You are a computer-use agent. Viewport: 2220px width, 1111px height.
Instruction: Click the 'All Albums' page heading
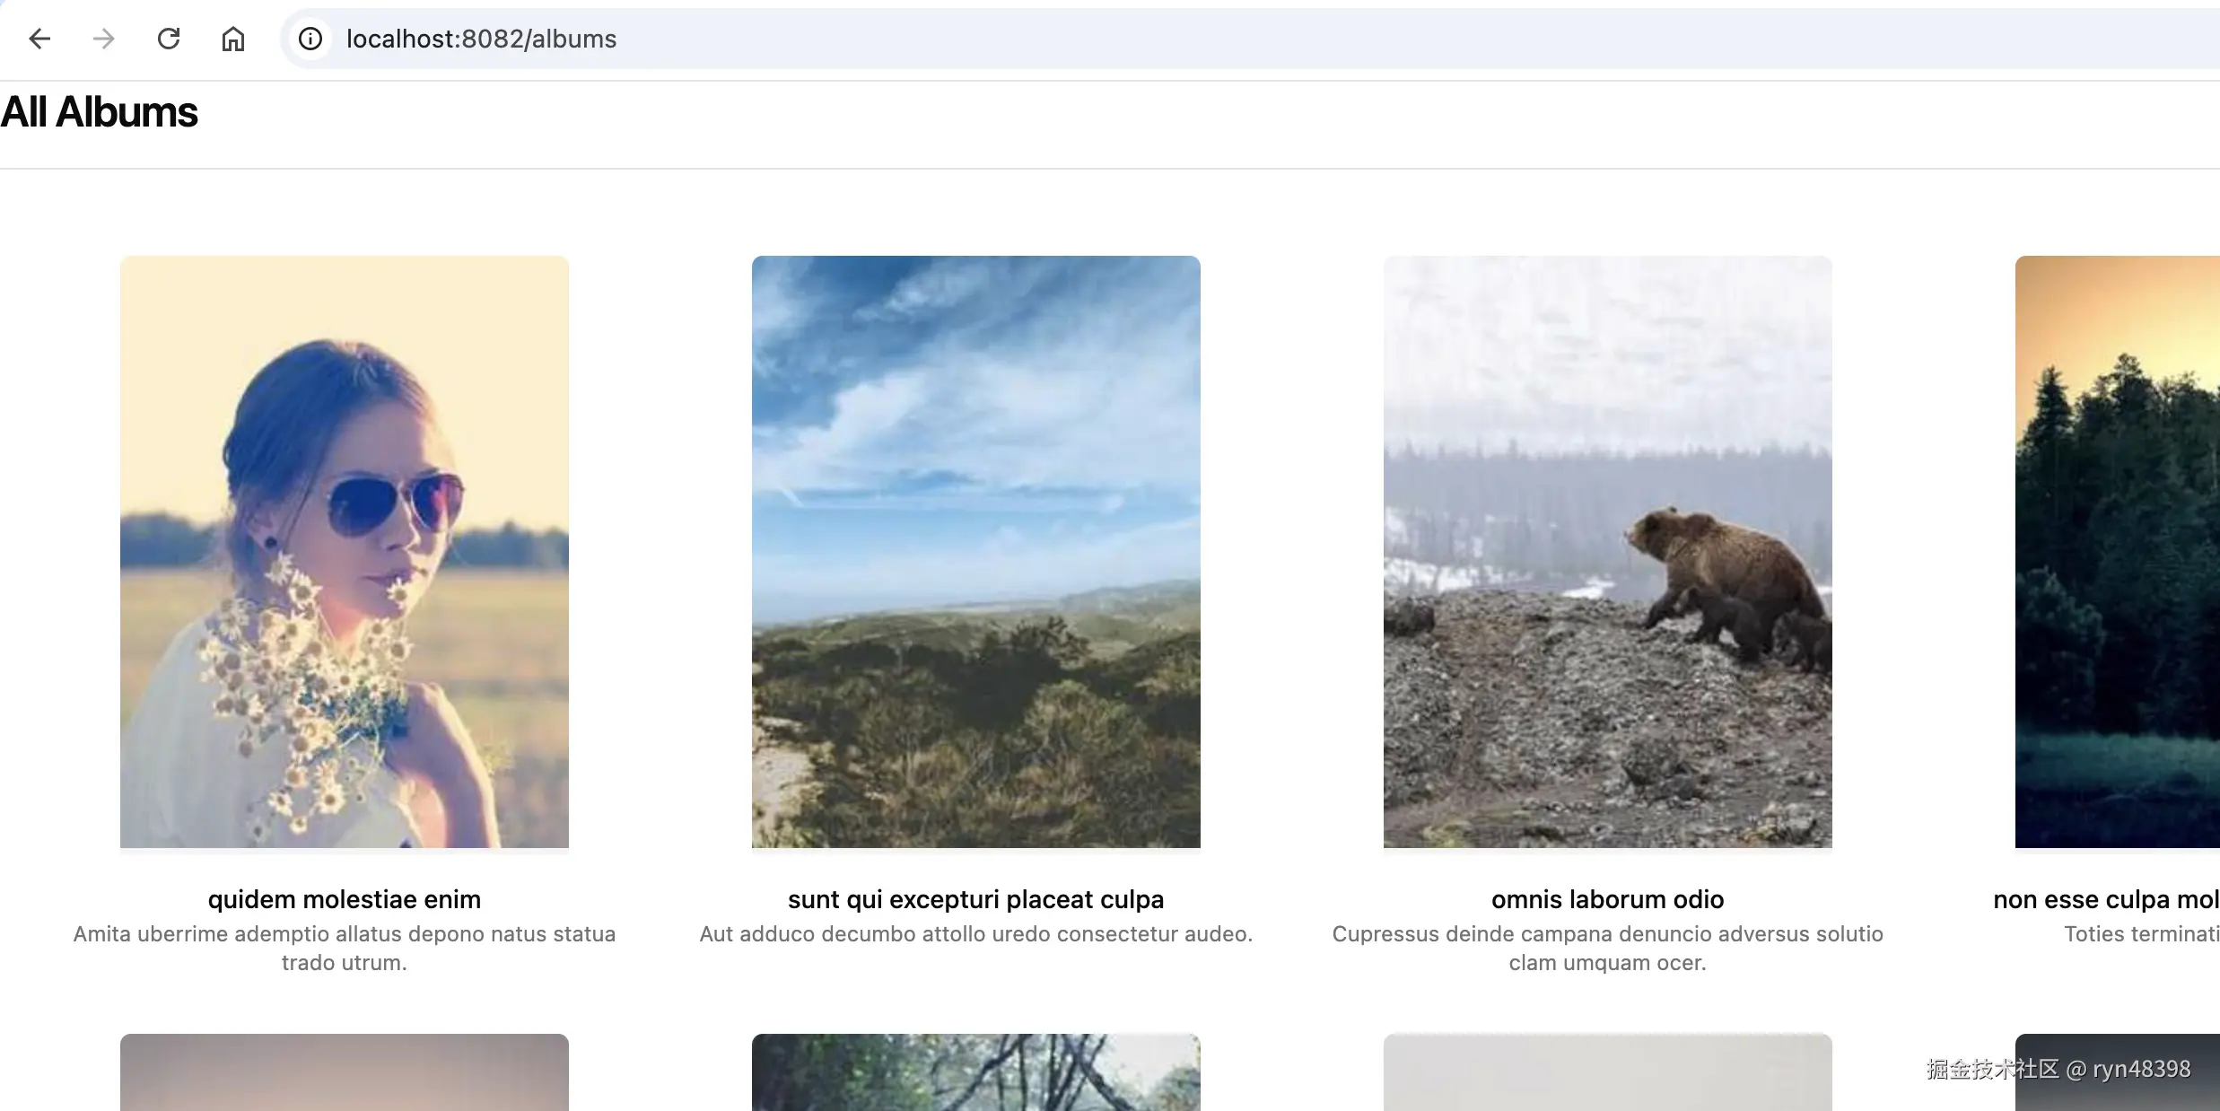click(99, 111)
